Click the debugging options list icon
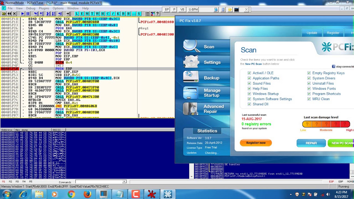Image resolution: width=354 pixels, height=199 pixels. tap(147, 14)
